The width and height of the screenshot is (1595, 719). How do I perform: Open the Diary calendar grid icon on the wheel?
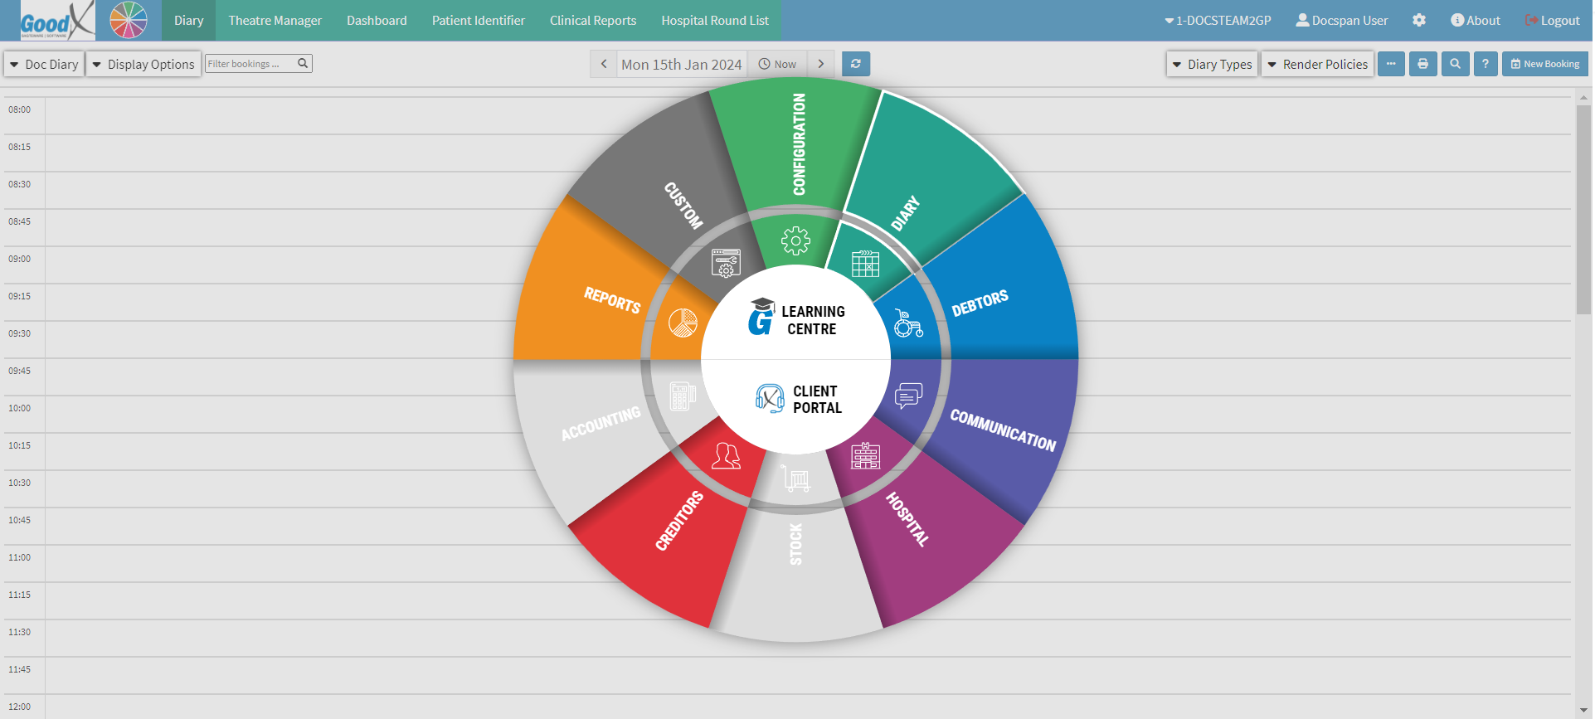865,264
